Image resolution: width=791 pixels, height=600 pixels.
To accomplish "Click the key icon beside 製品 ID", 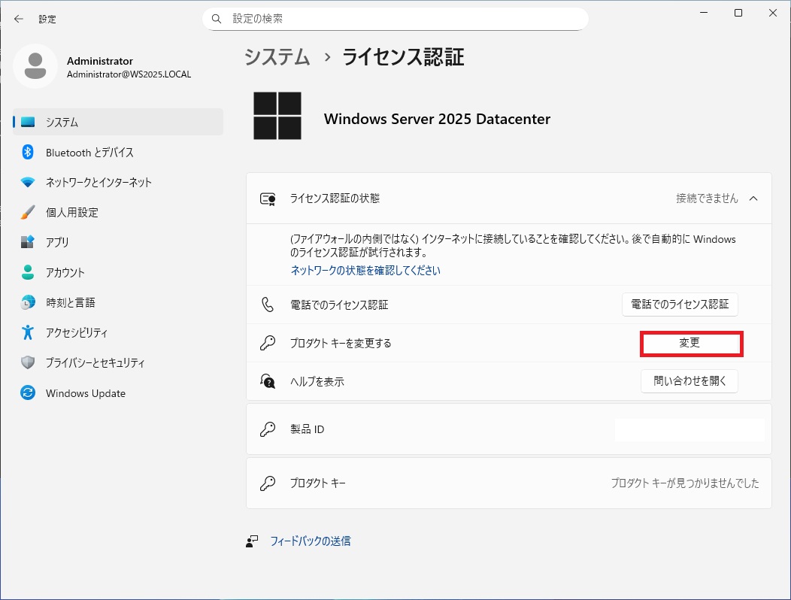I will pos(268,429).
